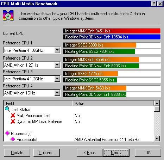The width and height of the screenshot is (164, 160).
Task: Select the Intel Pentium 4 1.2GHz combo box
Action: (32, 79)
